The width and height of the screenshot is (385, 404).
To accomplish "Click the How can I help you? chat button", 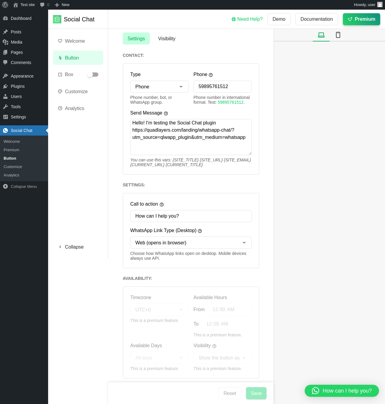I will point(342,391).
